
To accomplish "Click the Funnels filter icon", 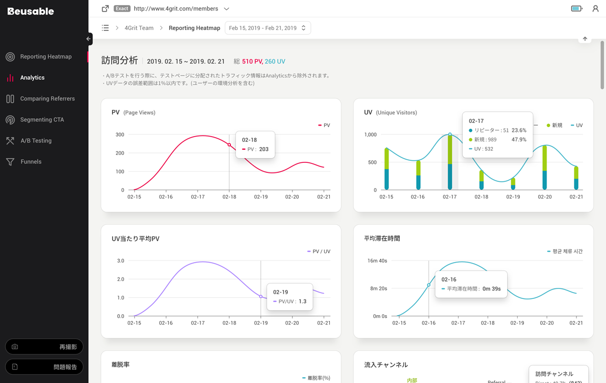I will point(11,162).
